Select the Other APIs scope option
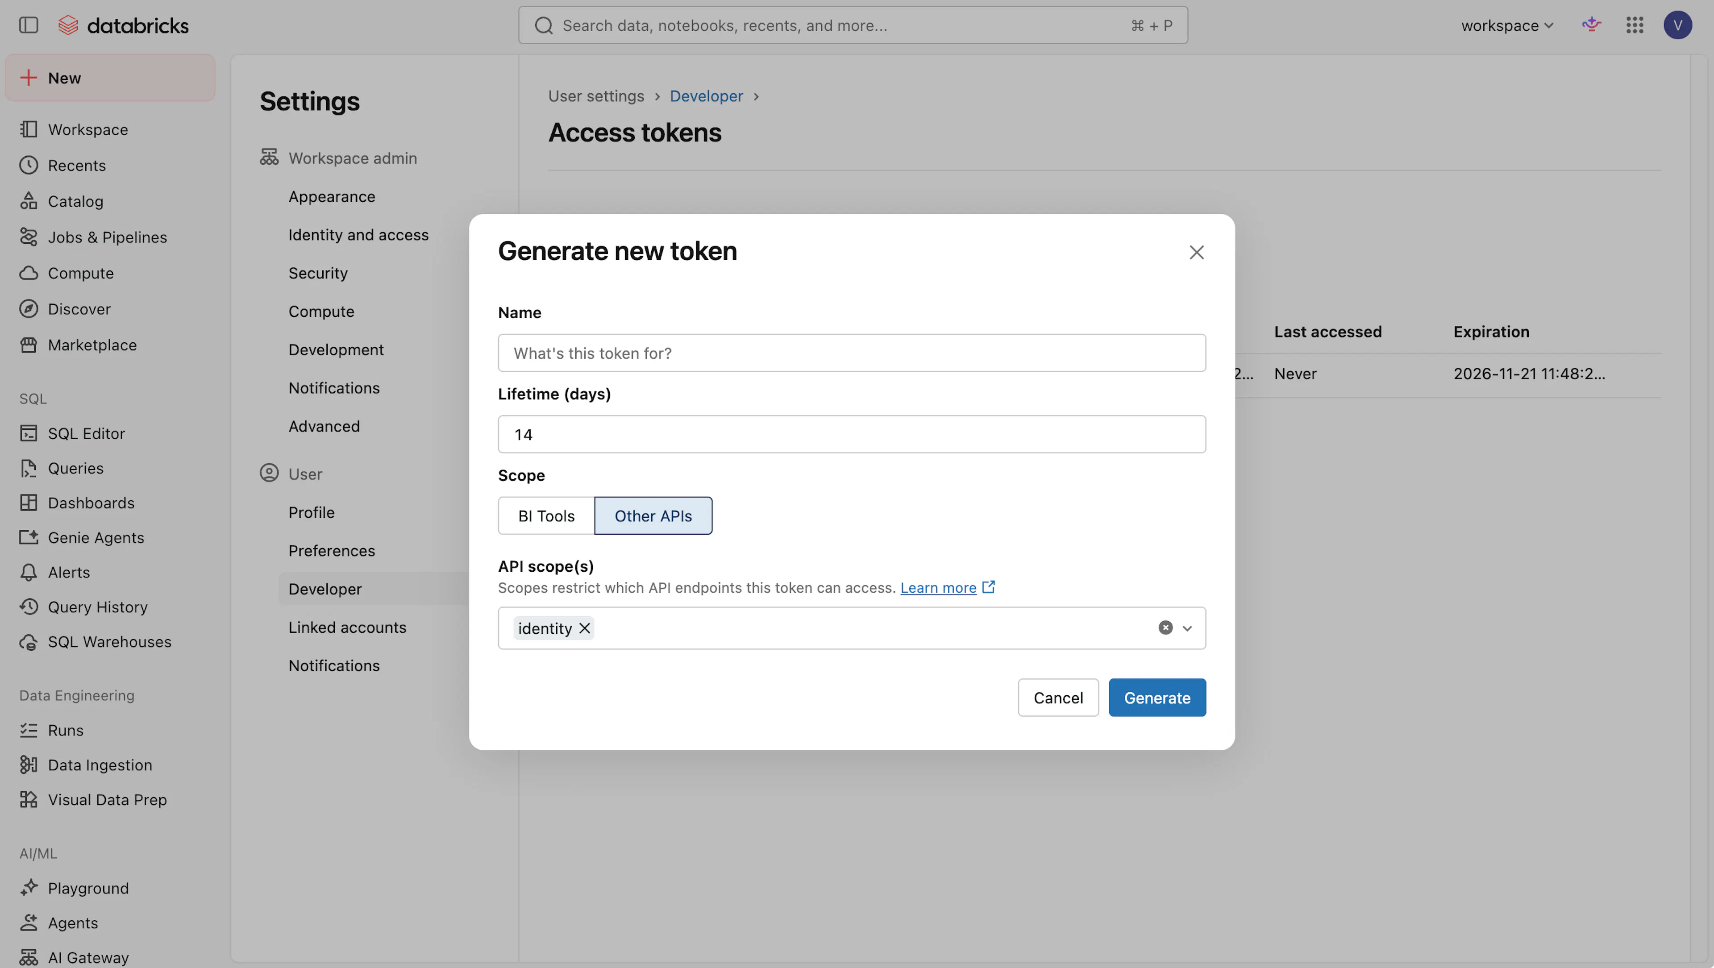 (653, 515)
